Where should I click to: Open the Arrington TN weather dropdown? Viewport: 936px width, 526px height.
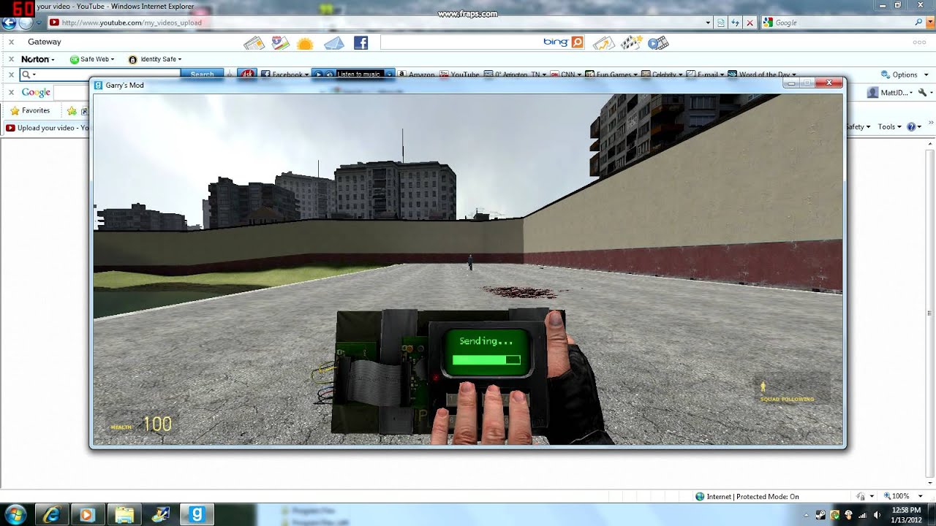coord(515,74)
